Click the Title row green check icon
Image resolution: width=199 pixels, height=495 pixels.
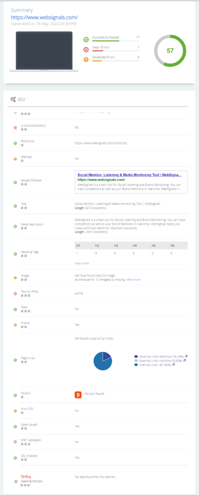15,206
